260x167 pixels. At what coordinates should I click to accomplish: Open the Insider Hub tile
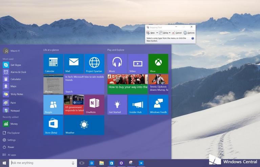[x=137, y=105]
